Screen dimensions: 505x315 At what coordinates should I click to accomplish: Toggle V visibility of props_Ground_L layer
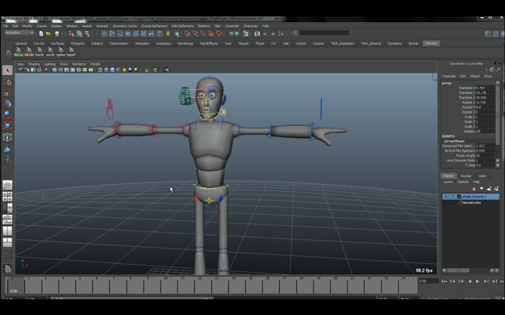click(x=446, y=196)
